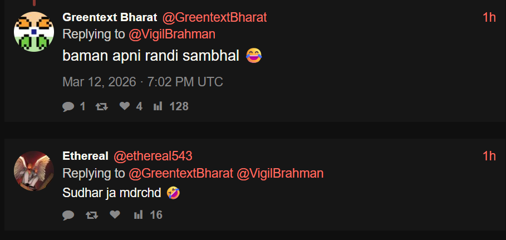Viewport: 506px width, 240px height.
Task: Click views stats icon showing 16
Action: click(x=139, y=215)
